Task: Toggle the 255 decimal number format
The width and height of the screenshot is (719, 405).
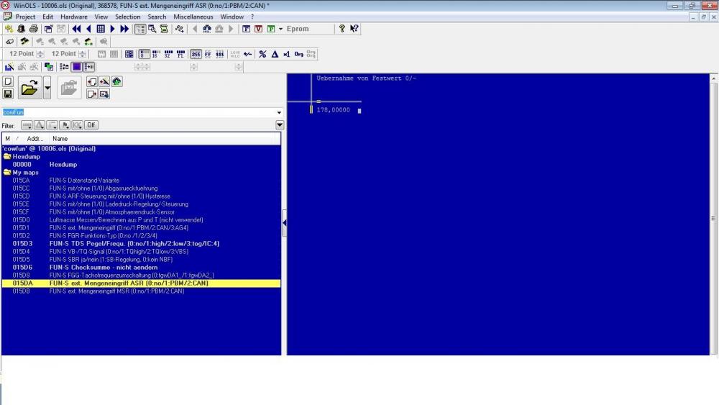Action: click(196, 54)
